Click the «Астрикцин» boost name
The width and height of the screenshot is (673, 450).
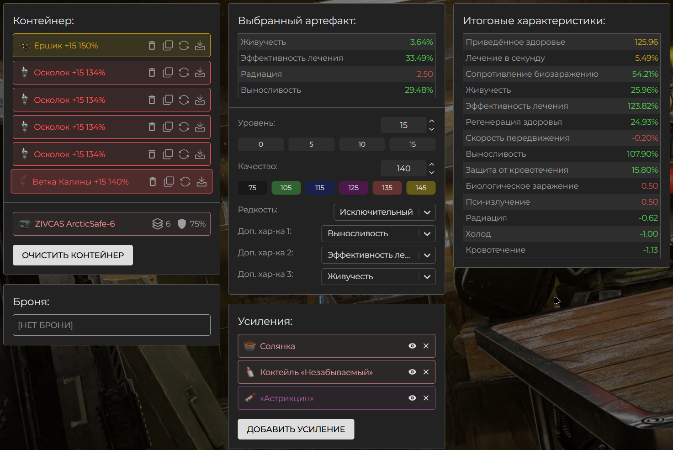(x=287, y=398)
